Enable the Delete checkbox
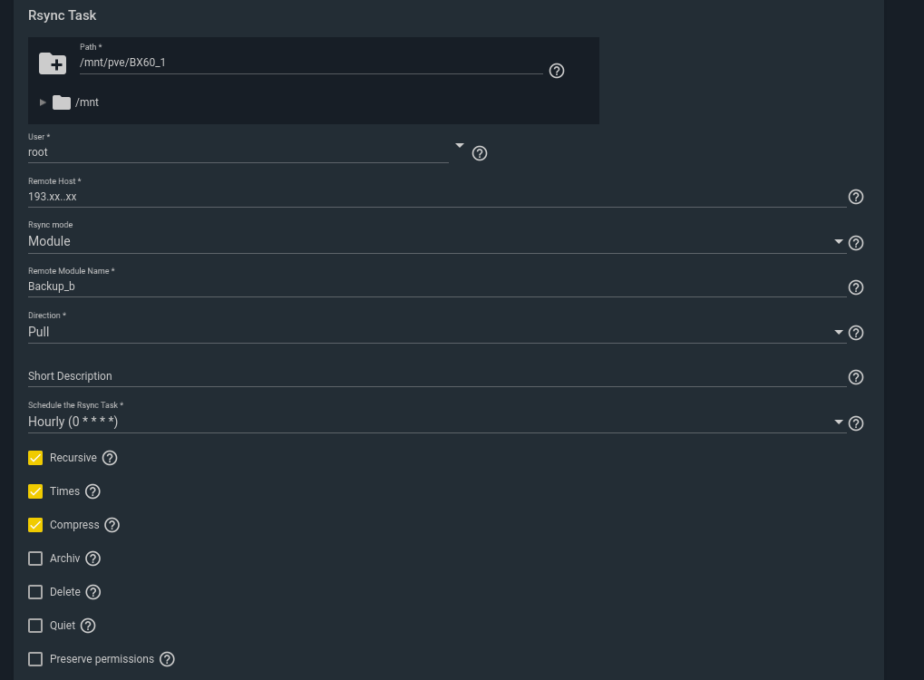 pos(35,592)
